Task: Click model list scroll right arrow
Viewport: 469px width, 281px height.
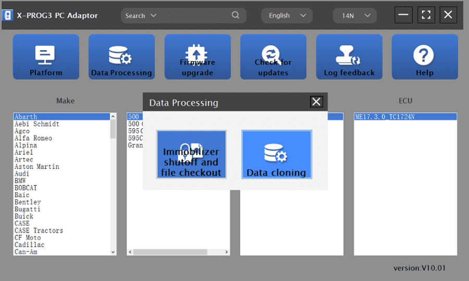Action: tap(227, 252)
